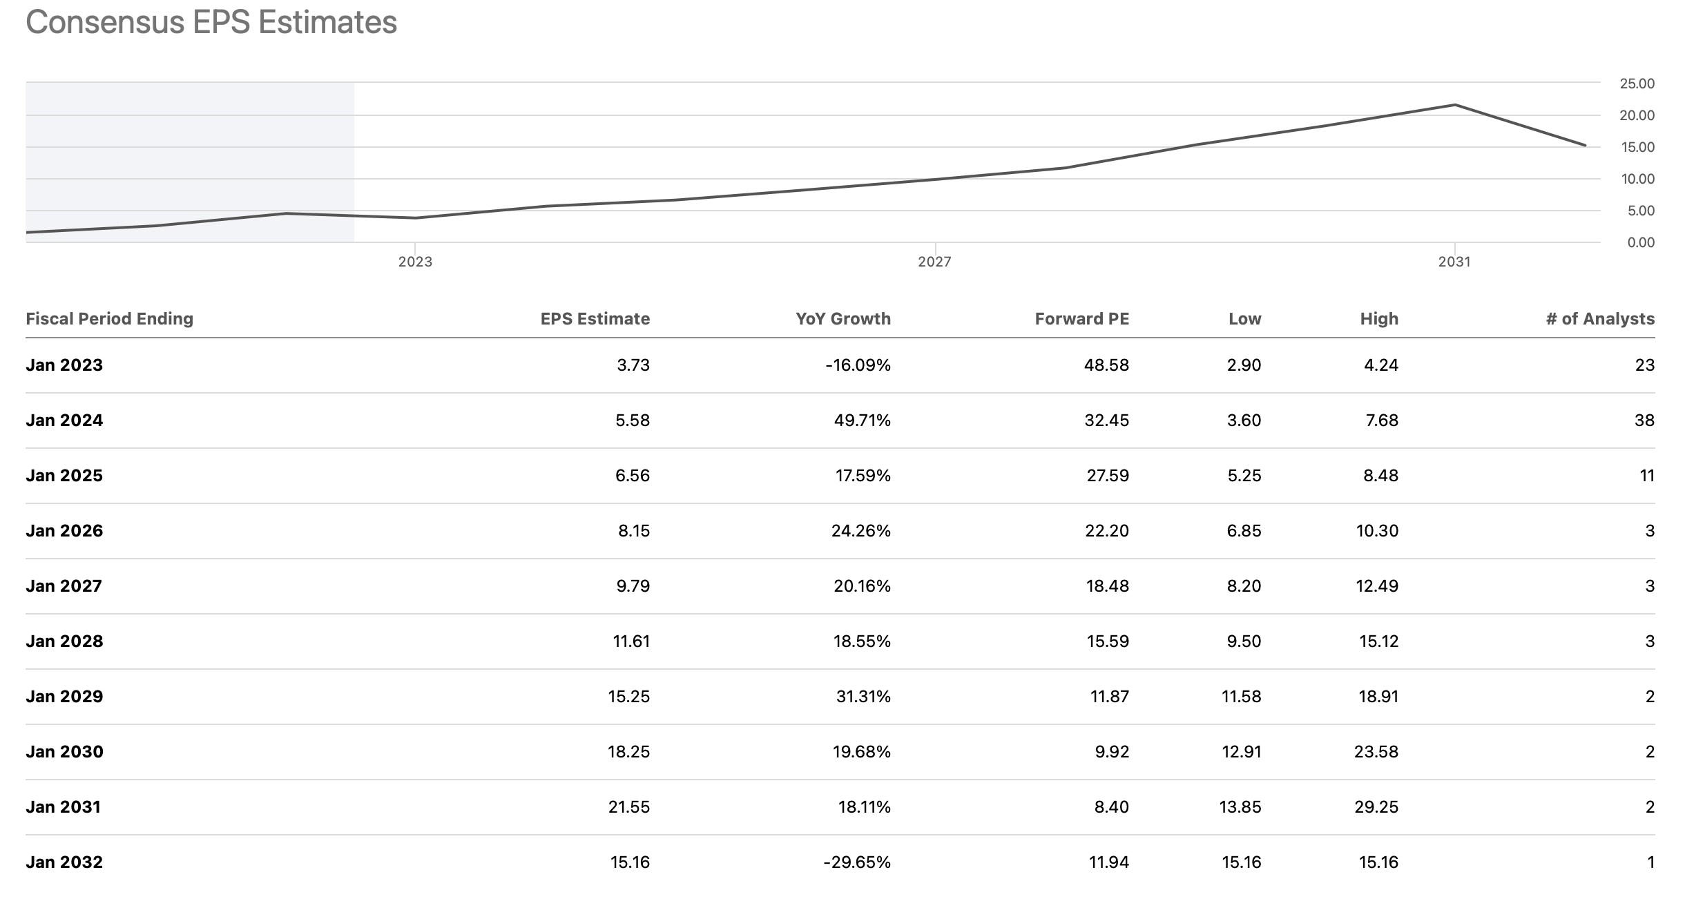Click the 49.71% YoY growth value
This screenshot has width=1685, height=899.
pyautogui.click(x=862, y=420)
